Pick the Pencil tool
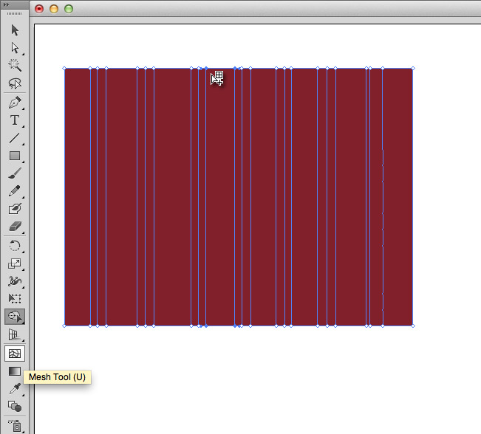The image size is (481, 434). coord(14,191)
